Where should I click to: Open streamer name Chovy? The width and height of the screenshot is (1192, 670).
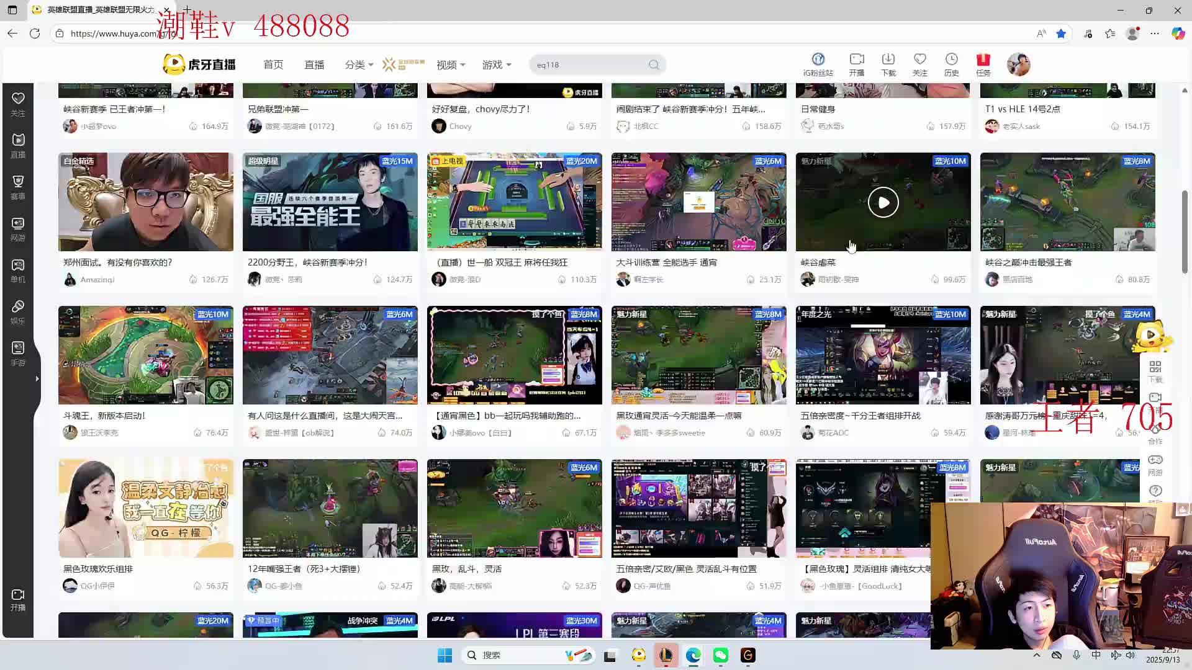(460, 127)
